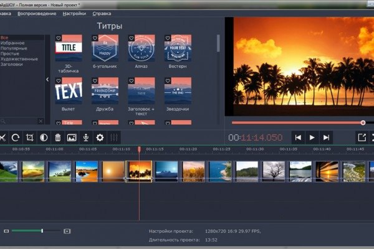This screenshot has height=249, width=374.
Task: Click the 00:11:14.050 timecode display
Action: click(255, 138)
